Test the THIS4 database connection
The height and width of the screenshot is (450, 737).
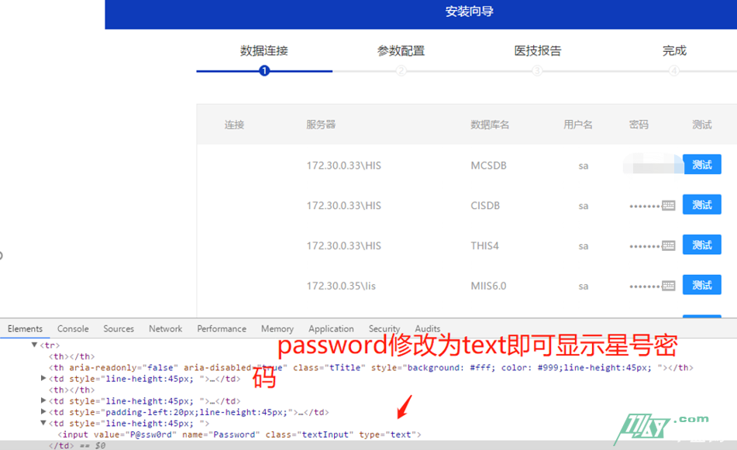[x=701, y=245]
